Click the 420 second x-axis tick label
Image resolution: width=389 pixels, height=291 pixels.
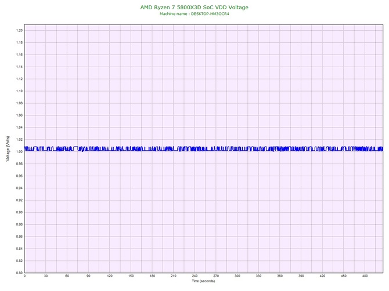322,276
